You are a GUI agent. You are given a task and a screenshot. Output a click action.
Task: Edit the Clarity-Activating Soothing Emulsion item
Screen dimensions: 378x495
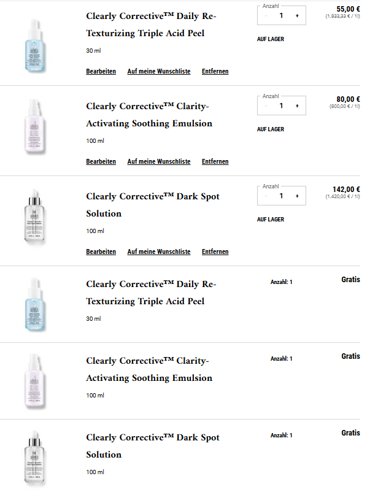coord(101,162)
